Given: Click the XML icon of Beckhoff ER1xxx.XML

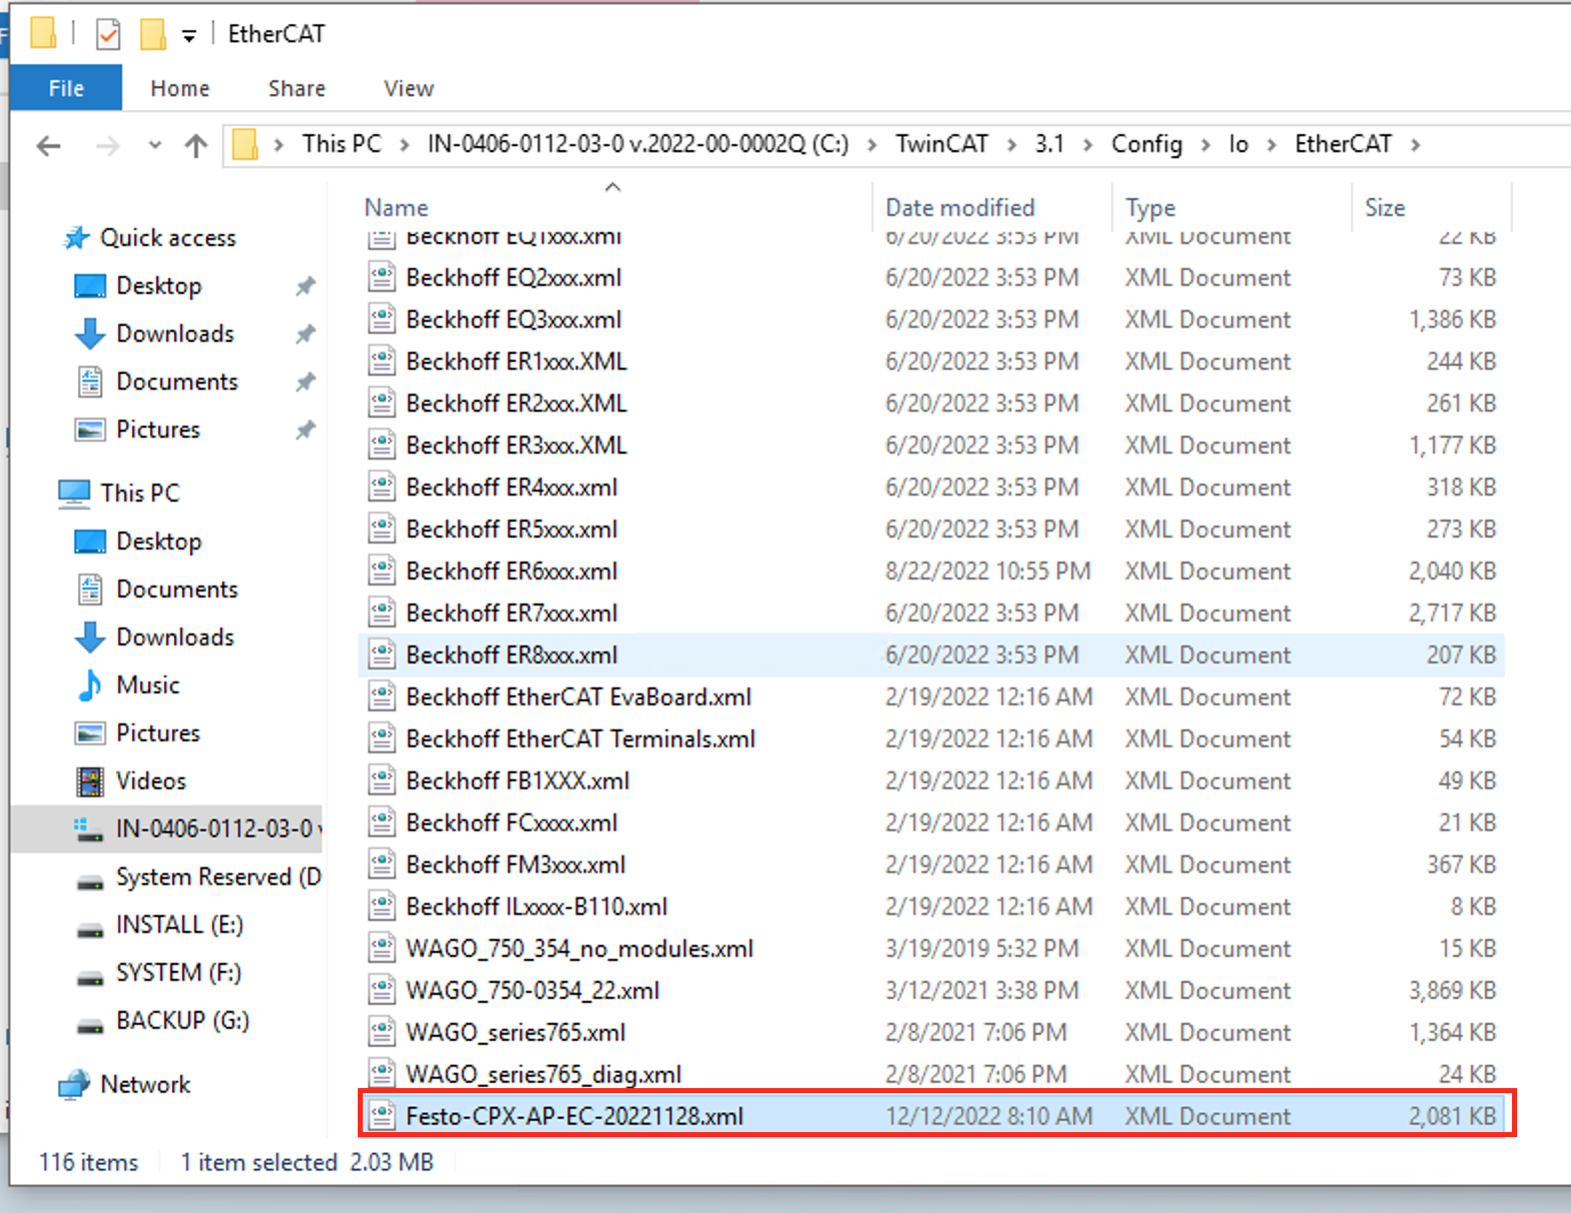Looking at the screenshot, I should 381,361.
